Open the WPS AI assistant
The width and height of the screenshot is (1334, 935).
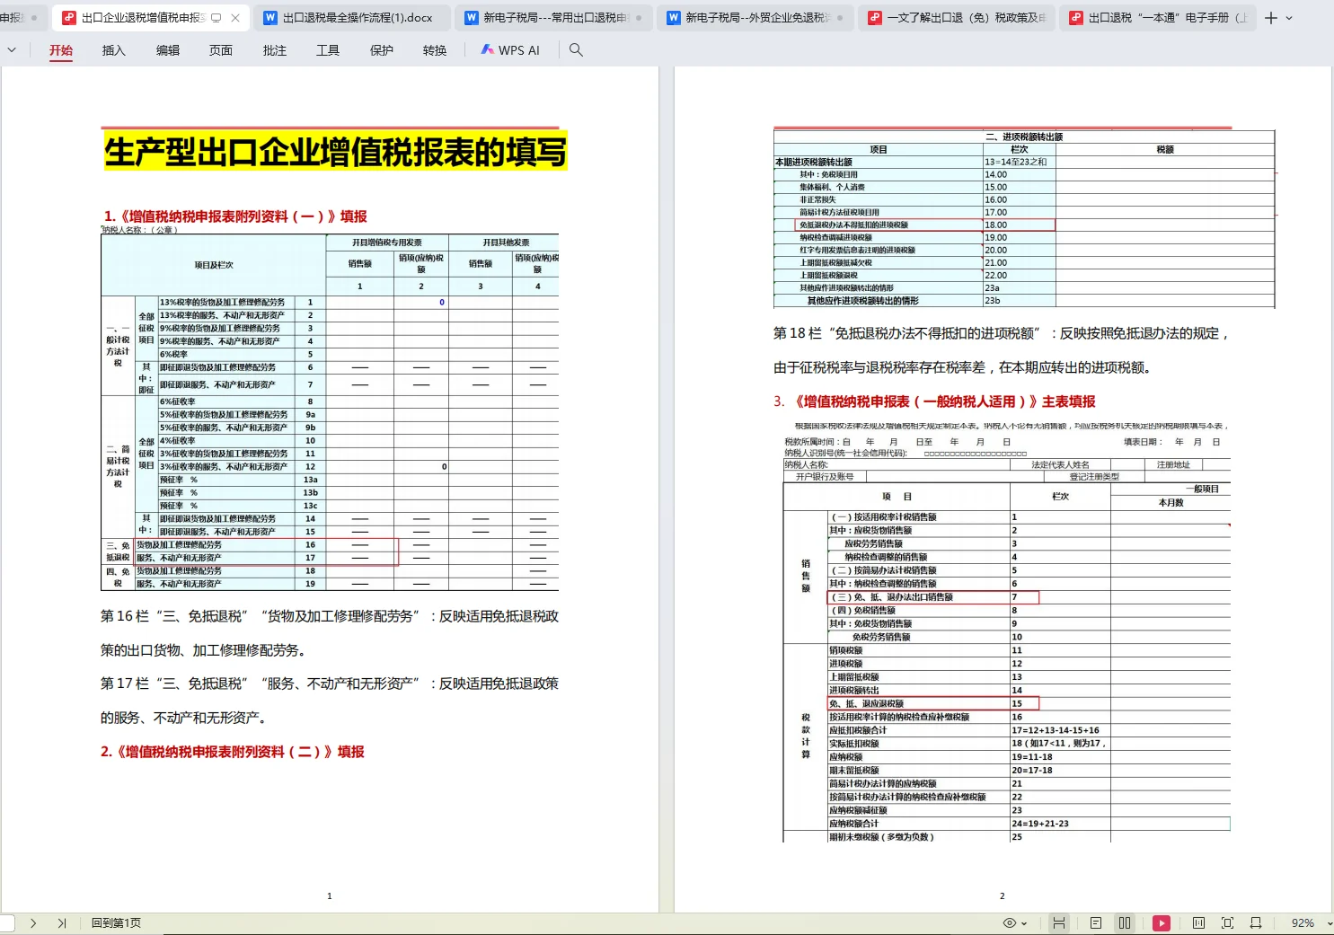click(x=509, y=50)
